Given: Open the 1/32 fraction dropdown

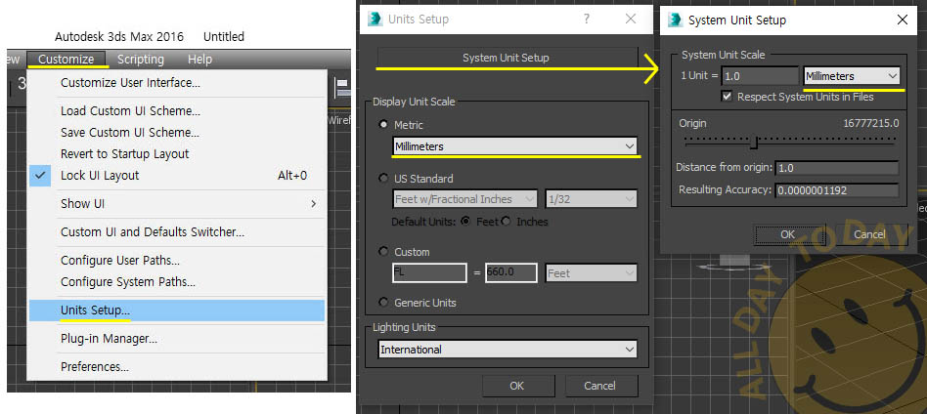Looking at the screenshot, I should pyautogui.click(x=592, y=199).
